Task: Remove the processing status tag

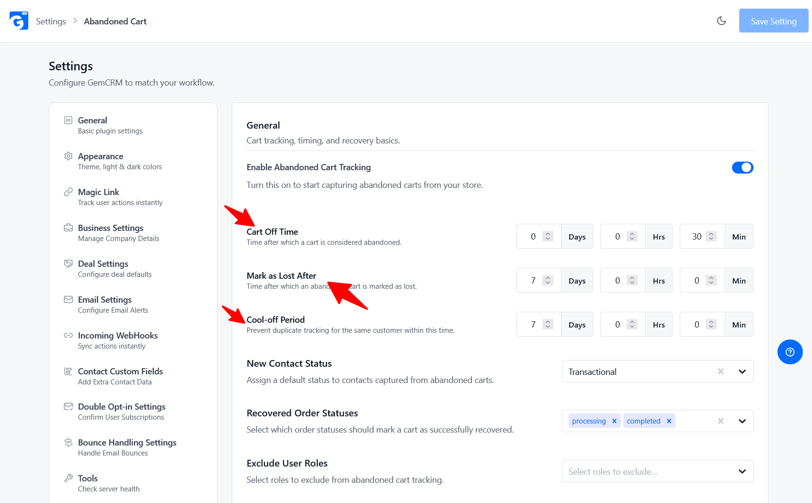Action: [614, 421]
